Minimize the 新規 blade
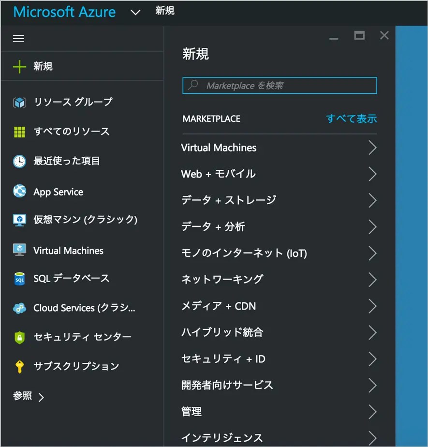The image size is (428, 447). pos(334,39)
